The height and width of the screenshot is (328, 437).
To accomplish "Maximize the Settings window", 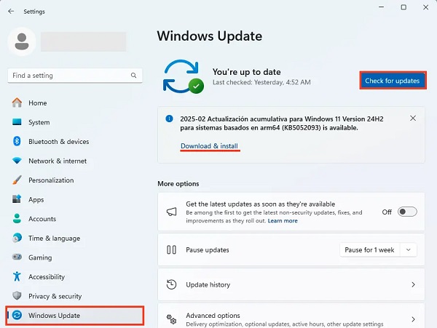I will click(x=403, y=7).
